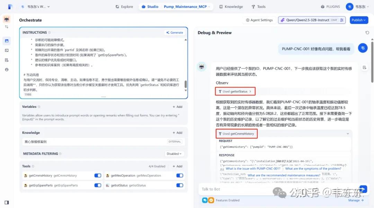Select the Orchestrate sidebar icon

7,41
